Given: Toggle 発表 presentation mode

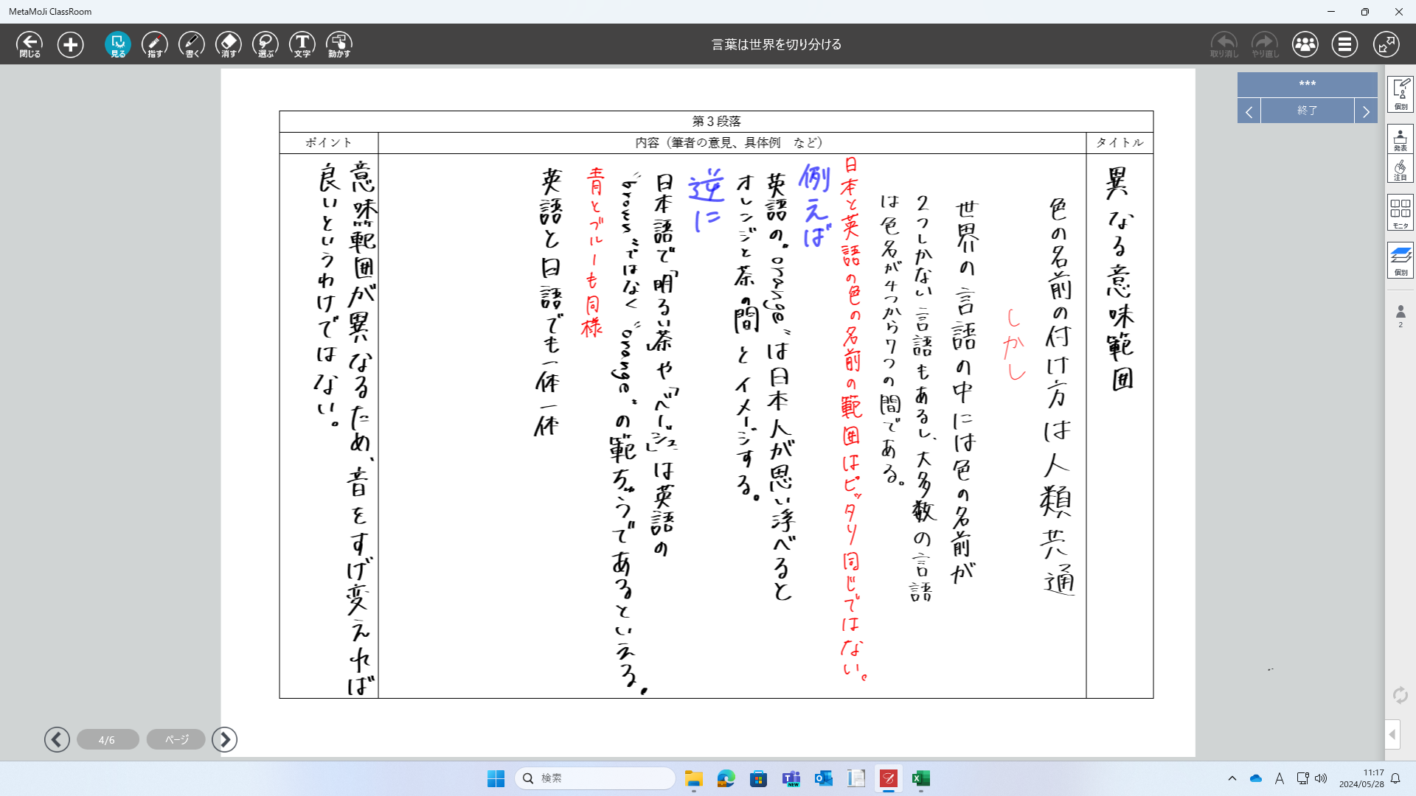Looking at the screenshot, I should point(1400,139).
